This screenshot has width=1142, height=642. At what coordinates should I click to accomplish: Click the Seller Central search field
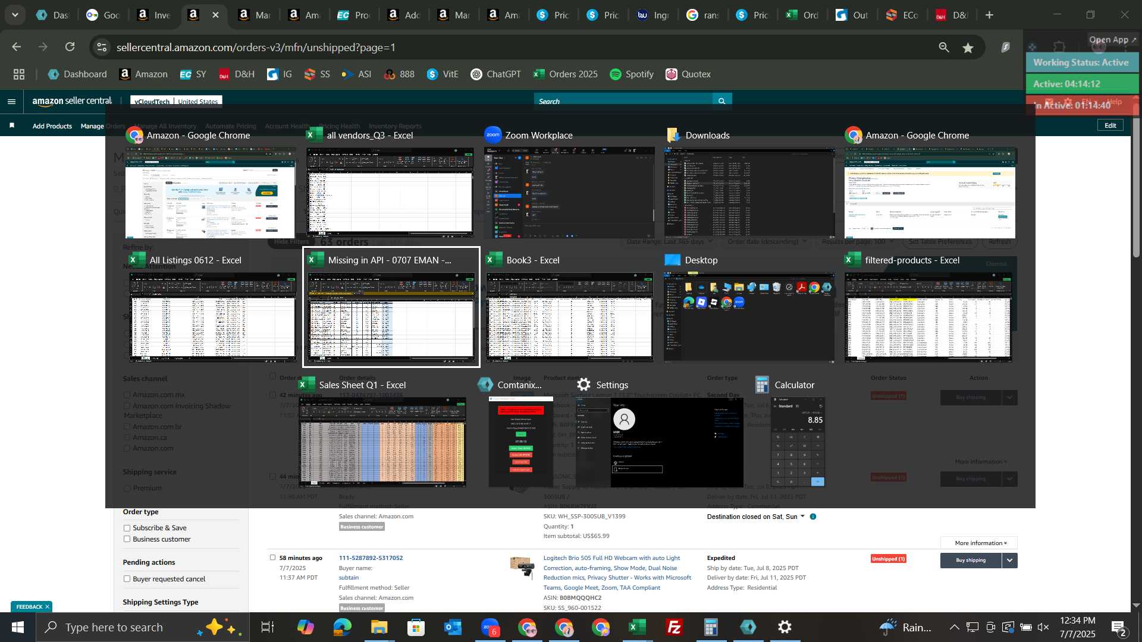pyautogui.click(x=623, y=101)
